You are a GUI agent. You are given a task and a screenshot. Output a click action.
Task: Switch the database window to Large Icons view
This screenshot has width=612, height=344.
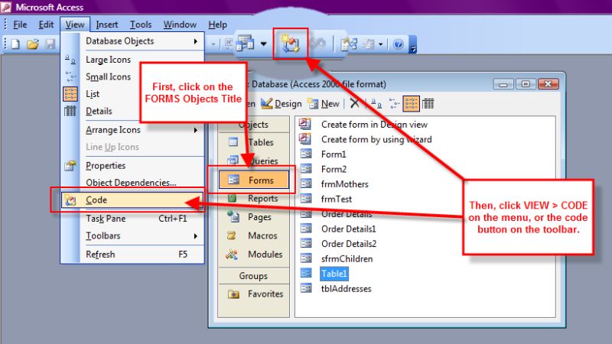click(376, 104)
